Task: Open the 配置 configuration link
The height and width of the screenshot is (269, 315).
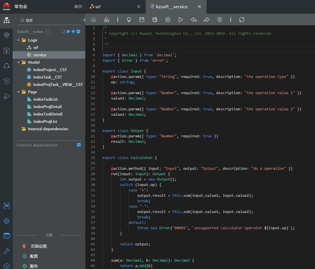Action: [x=34, y=256]
